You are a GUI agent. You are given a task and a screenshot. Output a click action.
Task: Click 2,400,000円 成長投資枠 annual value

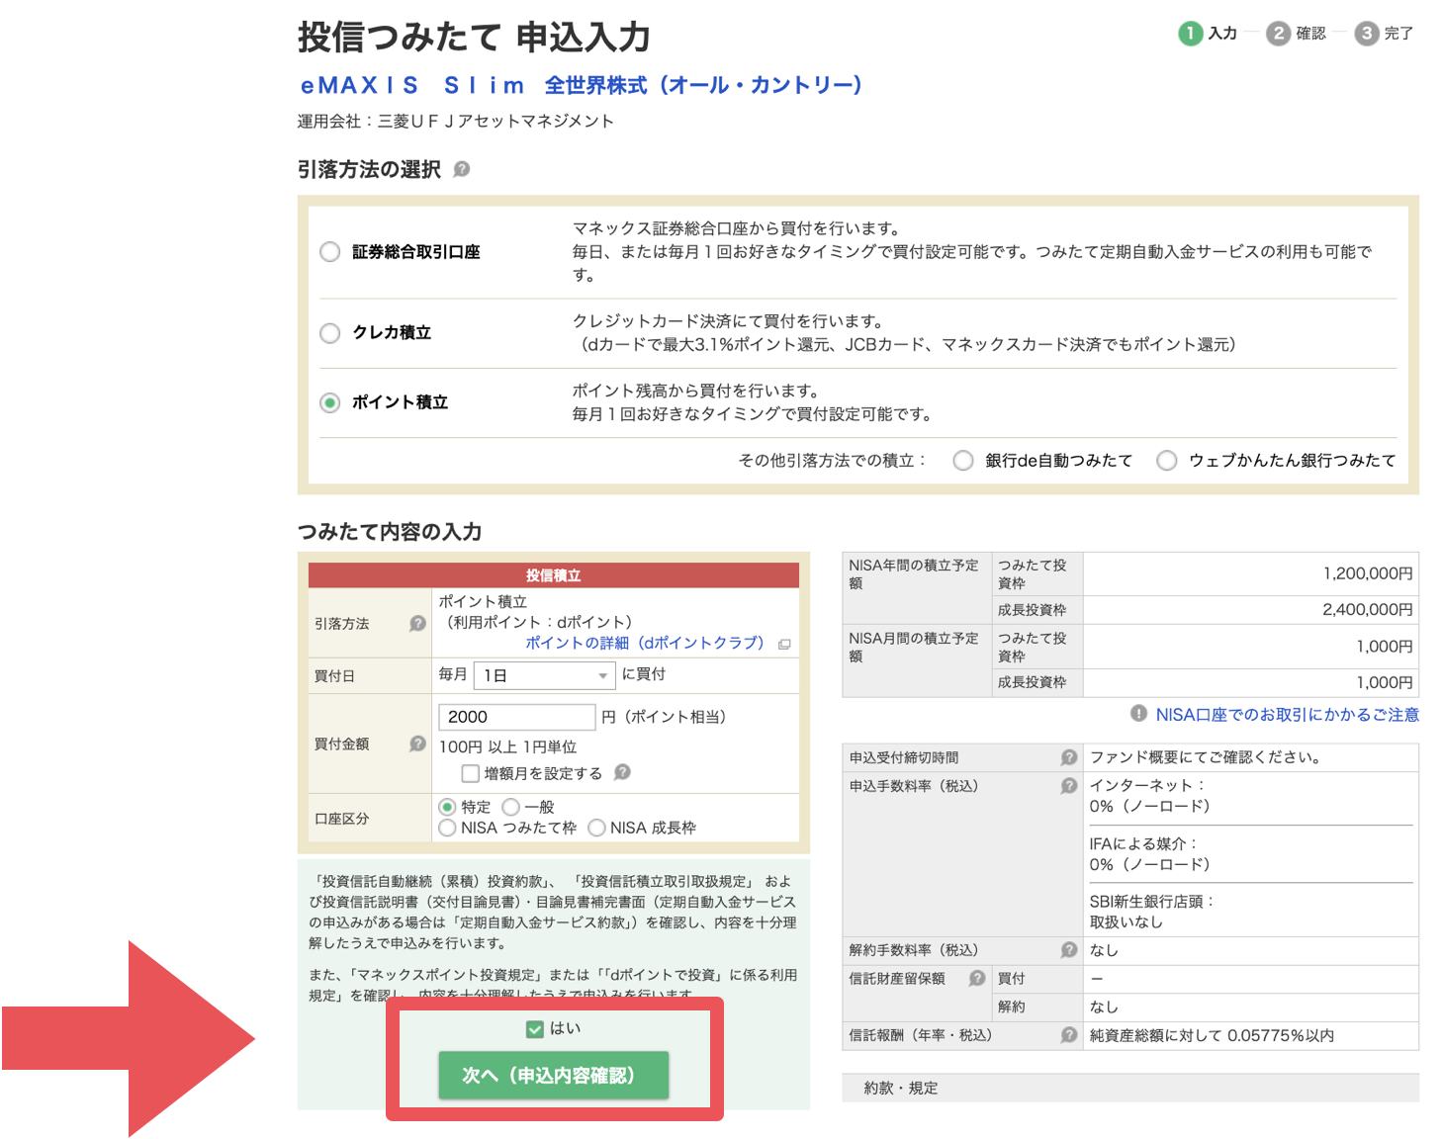click(1368, 610)
